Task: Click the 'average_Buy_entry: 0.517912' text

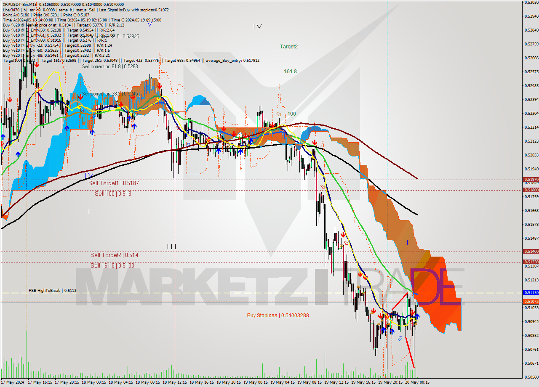Action: point(232,61)
